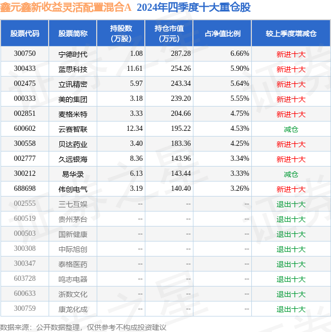Click 退出十大 in the 浙数文化 row
331x332 pixels.
291,295
